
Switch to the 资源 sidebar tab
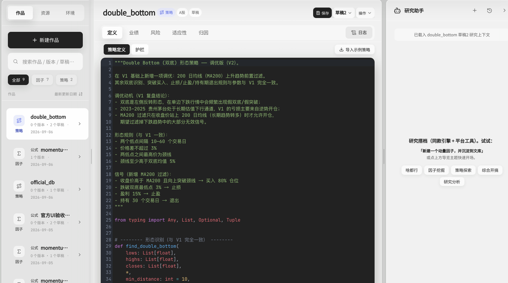tap(45, 13)
